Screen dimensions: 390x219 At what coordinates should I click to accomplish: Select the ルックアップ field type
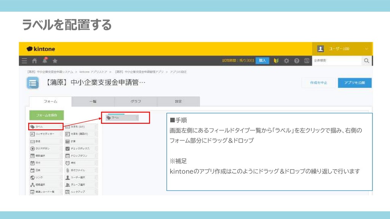(x=81, y=192)
